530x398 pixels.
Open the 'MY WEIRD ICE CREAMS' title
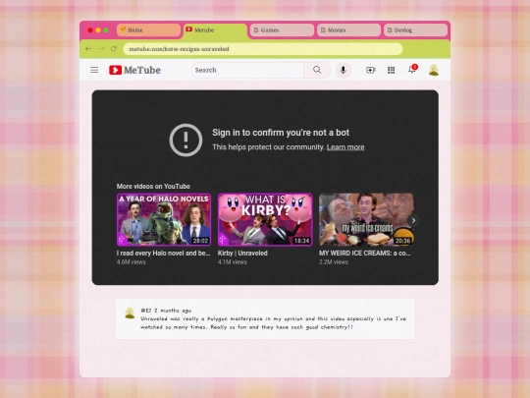pos(365,254)
